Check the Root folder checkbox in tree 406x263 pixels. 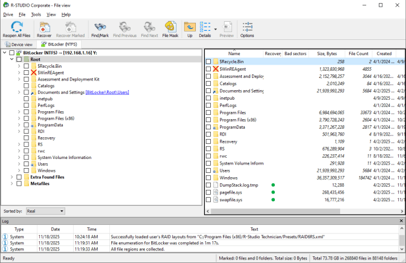pyautogui.click(x=19, y=59)
